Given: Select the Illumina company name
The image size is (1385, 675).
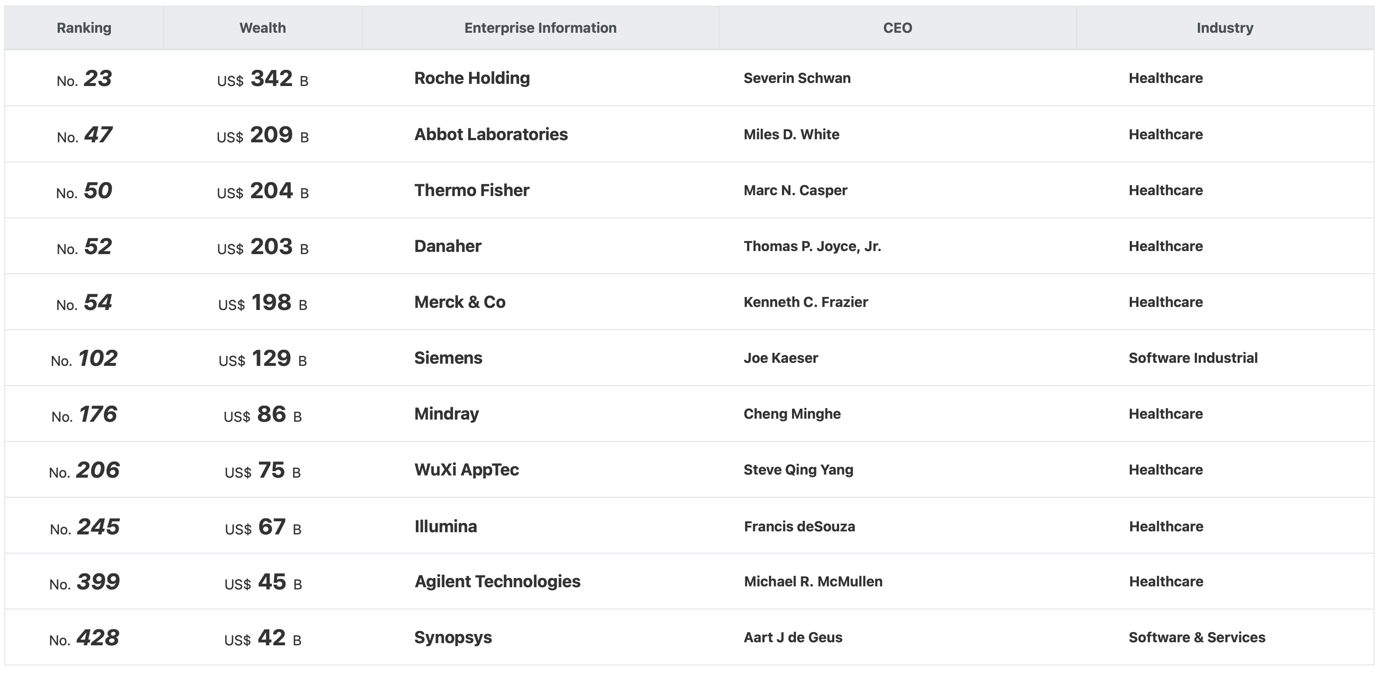Looking at the screenshot, I should (x=445, y=527).
